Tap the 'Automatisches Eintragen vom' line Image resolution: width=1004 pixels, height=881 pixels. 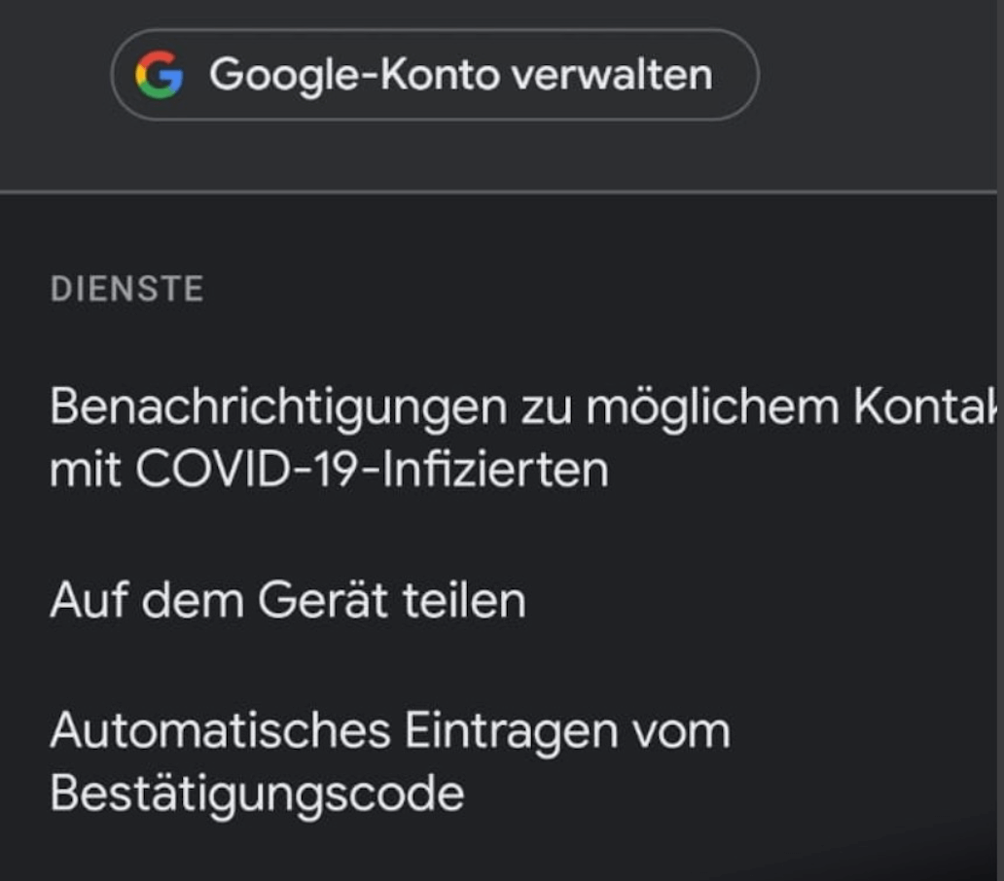(x=389, y=730)
